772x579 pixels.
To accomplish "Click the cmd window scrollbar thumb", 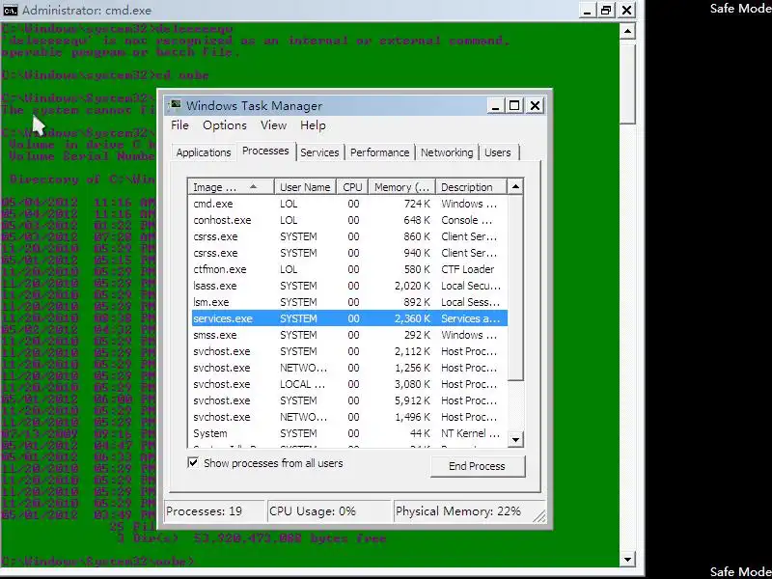I will [627, 82].
